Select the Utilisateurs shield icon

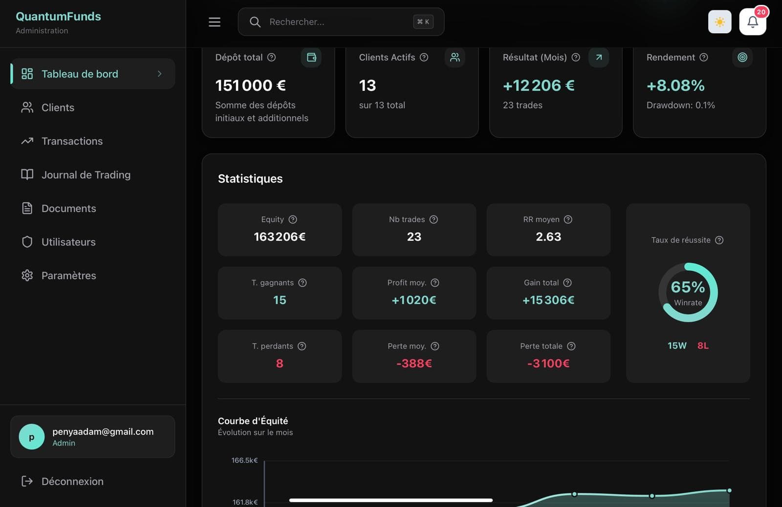(27, 242)
